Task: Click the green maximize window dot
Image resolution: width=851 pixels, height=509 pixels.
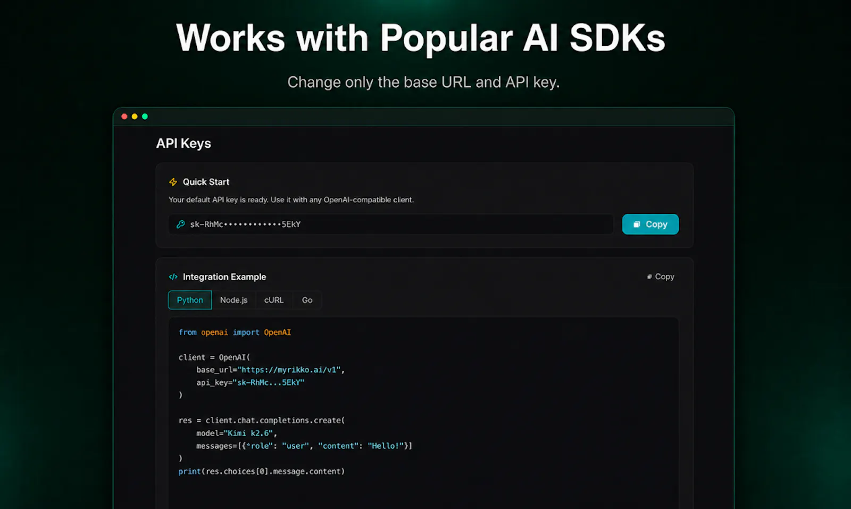Action: pos(145,116)
